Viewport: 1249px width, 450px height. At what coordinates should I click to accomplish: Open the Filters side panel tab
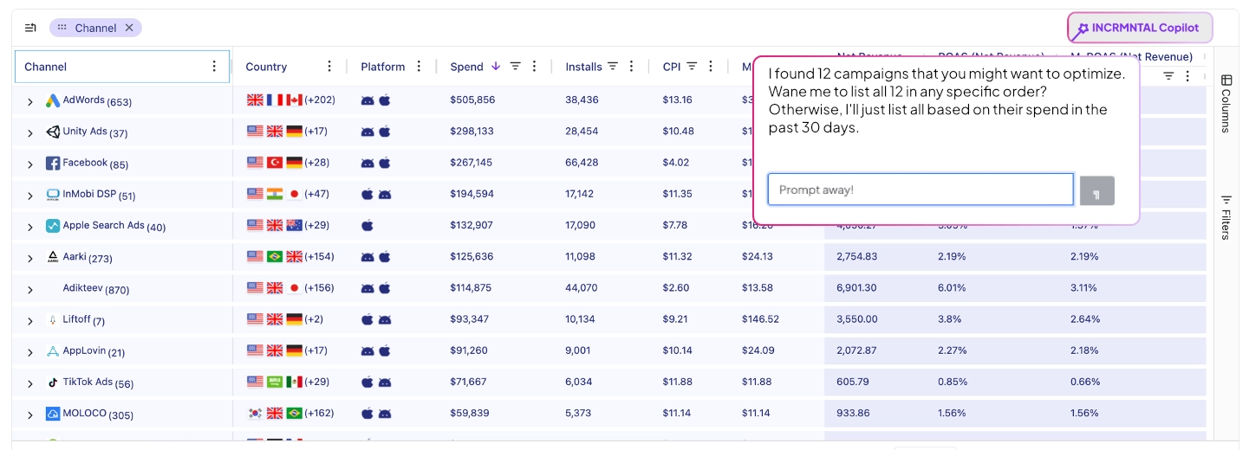(1226, 217)
